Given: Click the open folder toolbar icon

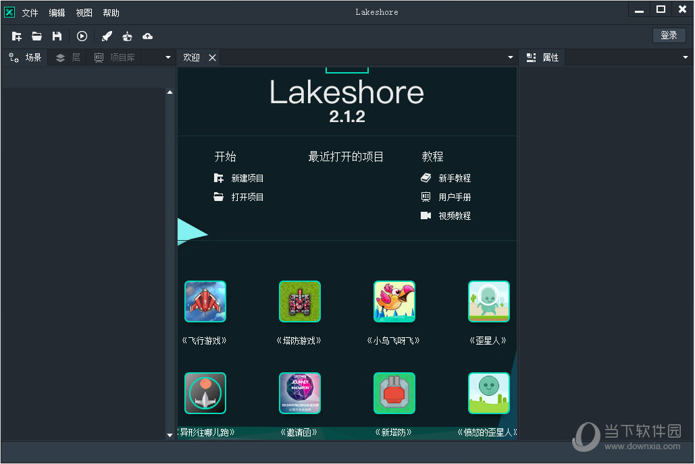Looking at the screenshot, I should pyautogui.click(x=36, y=36).
